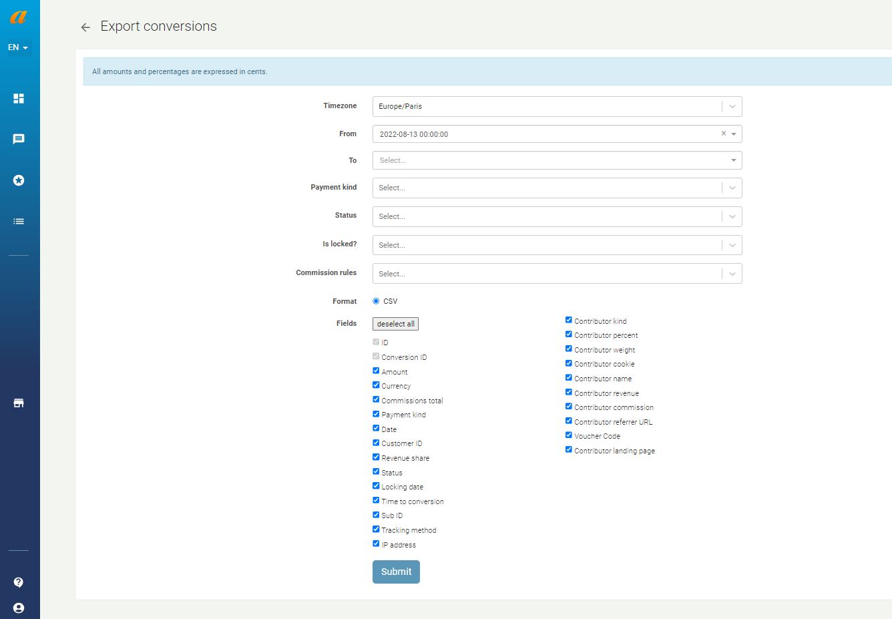Open the help question mark icon
The image size is (892, 619).
click(x=19, y=582)
